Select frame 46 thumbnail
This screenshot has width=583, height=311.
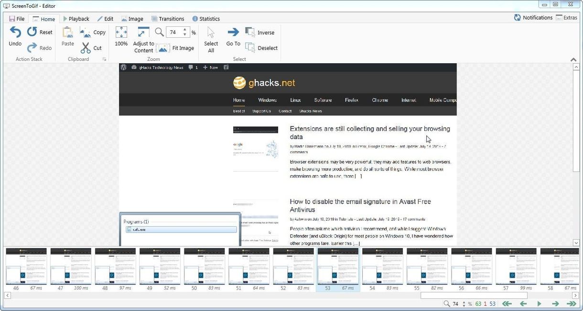coord(26,269)
